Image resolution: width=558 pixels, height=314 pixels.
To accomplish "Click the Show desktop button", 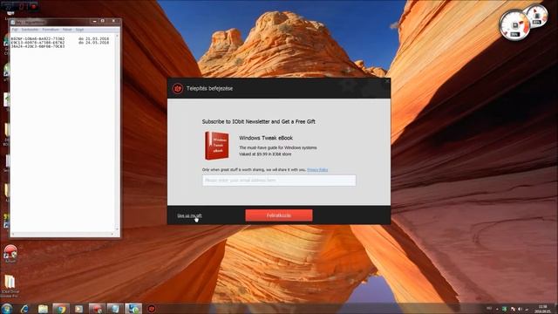I will click(x=555, y=309).
